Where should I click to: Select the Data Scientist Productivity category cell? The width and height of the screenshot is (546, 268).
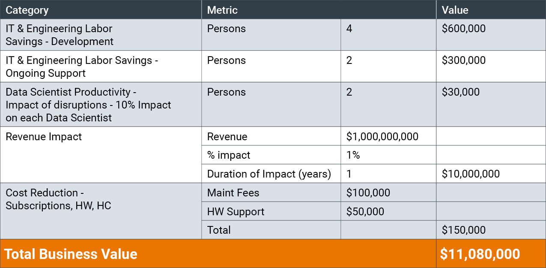88,105
